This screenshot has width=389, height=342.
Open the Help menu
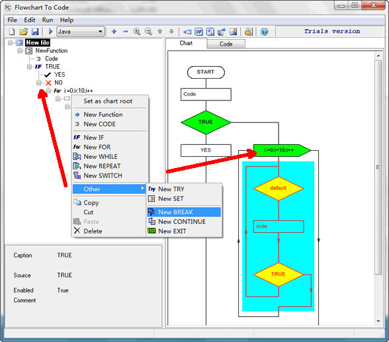pyautogui.click(x=67, y=20)
